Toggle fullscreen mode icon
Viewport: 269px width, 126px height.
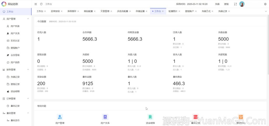pyautogui.click(x=235, y=4)
